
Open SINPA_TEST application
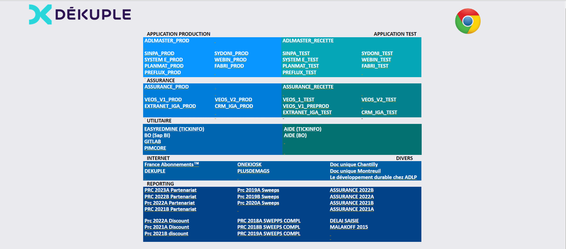[296, 53]
